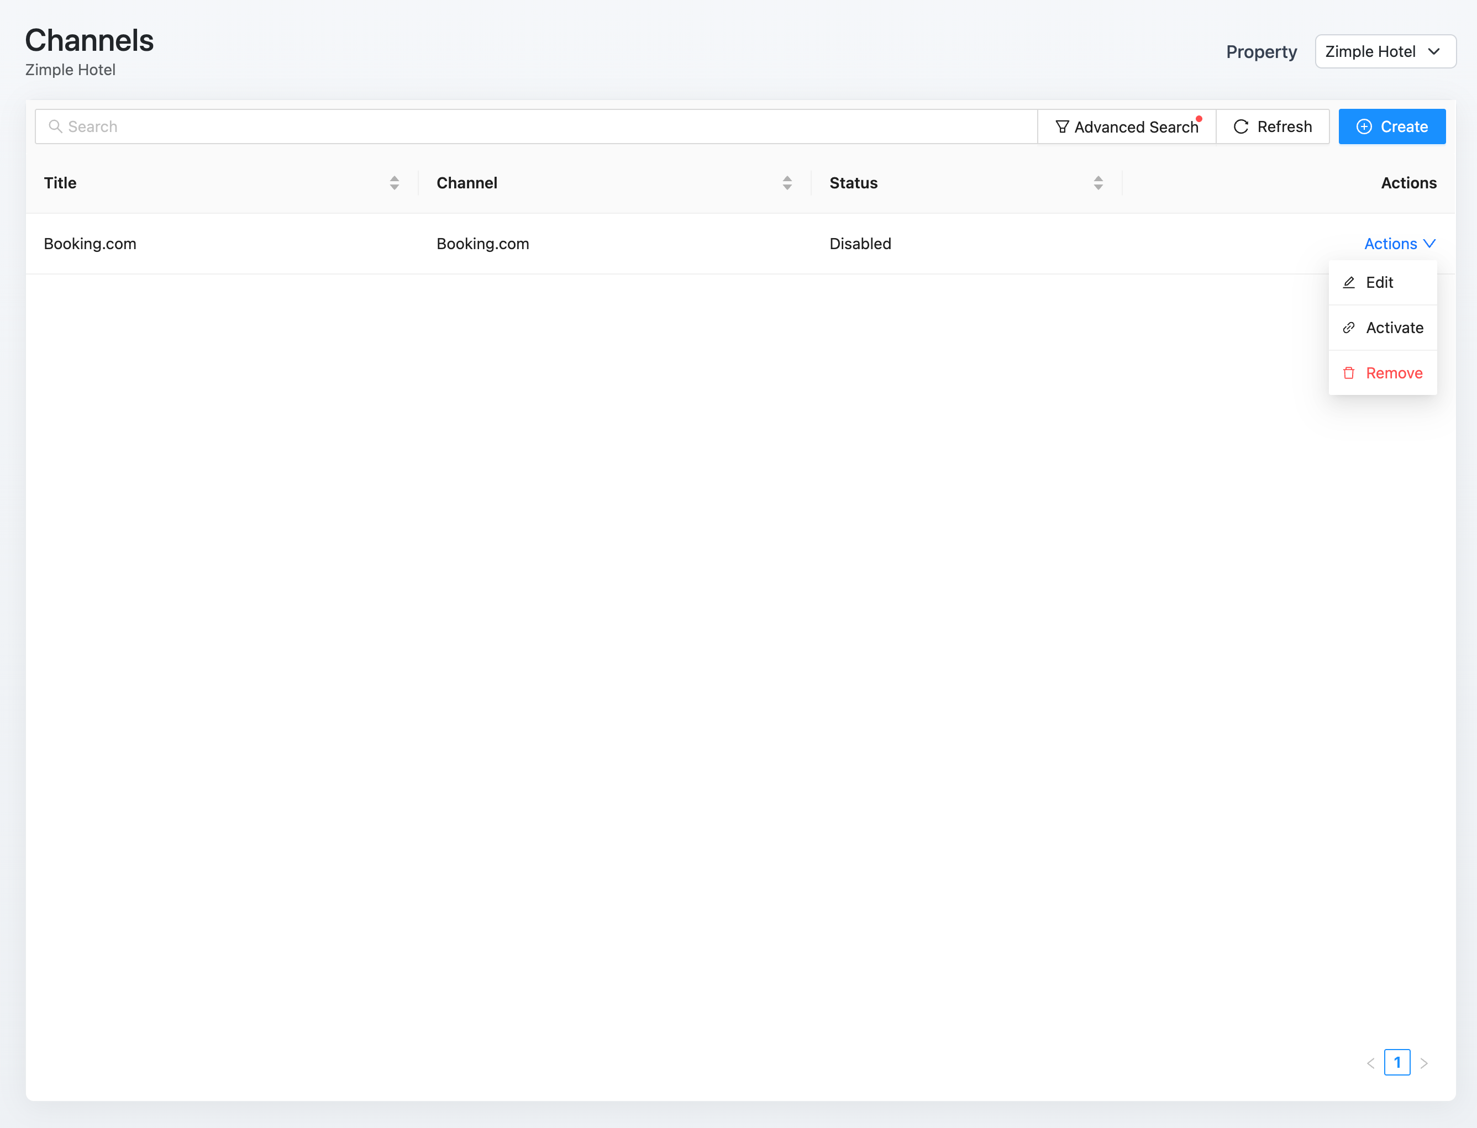
Task: Click the link icon beside Activate
Action: click(1348, 328)
